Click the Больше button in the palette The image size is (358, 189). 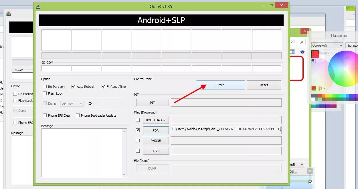pos(352,45)
